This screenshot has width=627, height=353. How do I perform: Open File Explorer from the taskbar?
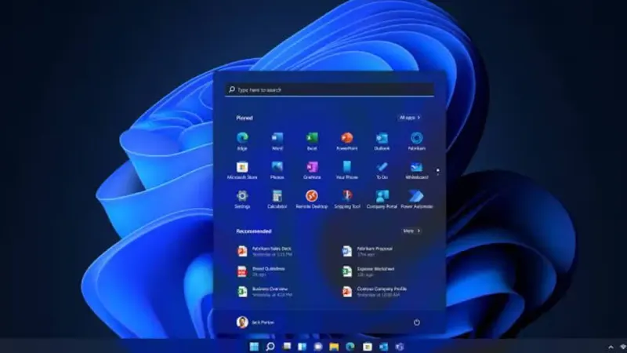[x=335, y=347]
